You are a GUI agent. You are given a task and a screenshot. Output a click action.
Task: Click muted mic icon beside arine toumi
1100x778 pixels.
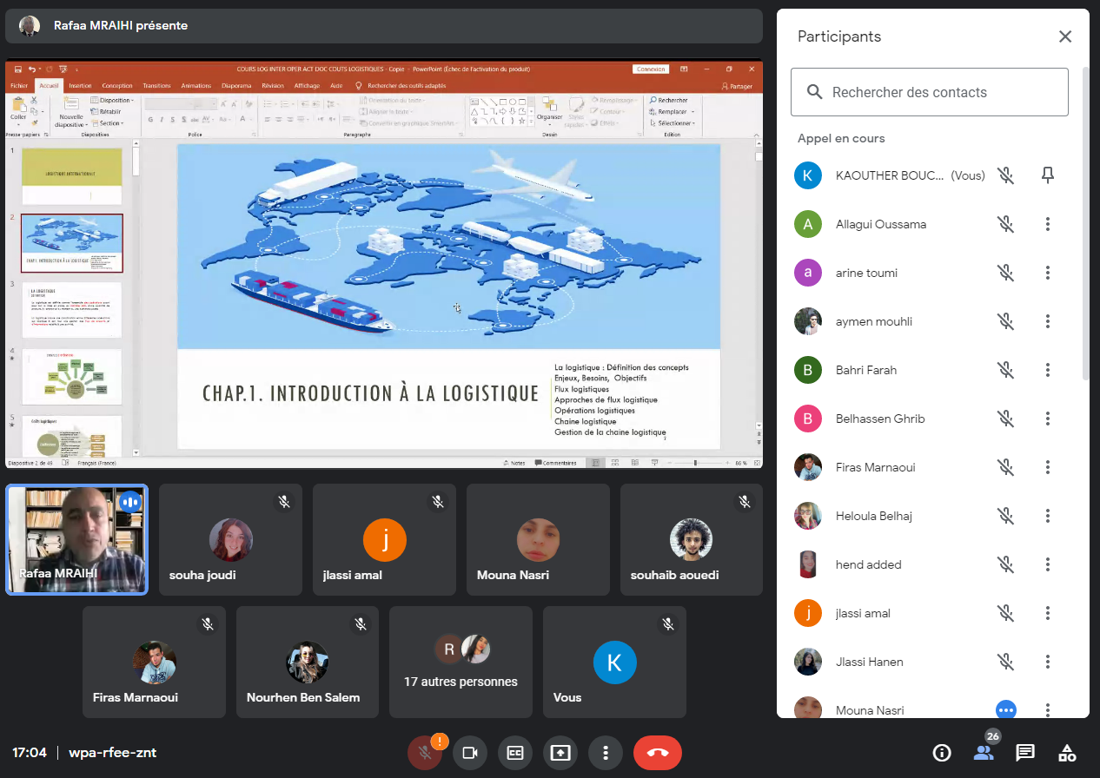(1006, 273)
